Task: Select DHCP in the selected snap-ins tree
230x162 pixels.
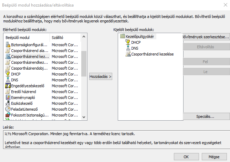Action: click(x=136, y=42)
